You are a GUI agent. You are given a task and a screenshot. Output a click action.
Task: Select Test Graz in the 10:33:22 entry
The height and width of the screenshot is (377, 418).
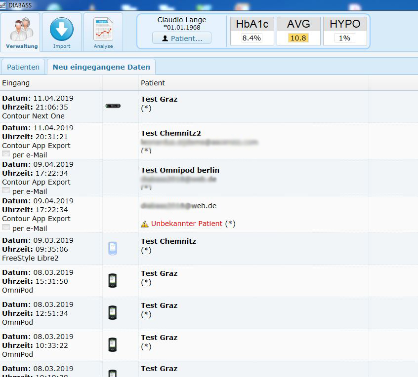click(159, 338)
